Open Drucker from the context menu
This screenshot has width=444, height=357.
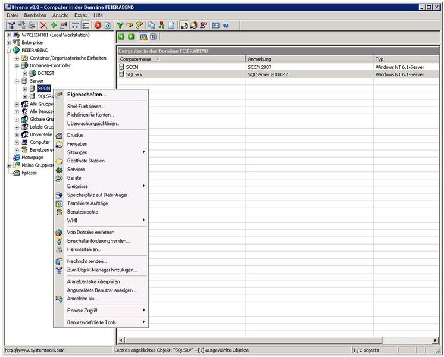pos(101,135)
